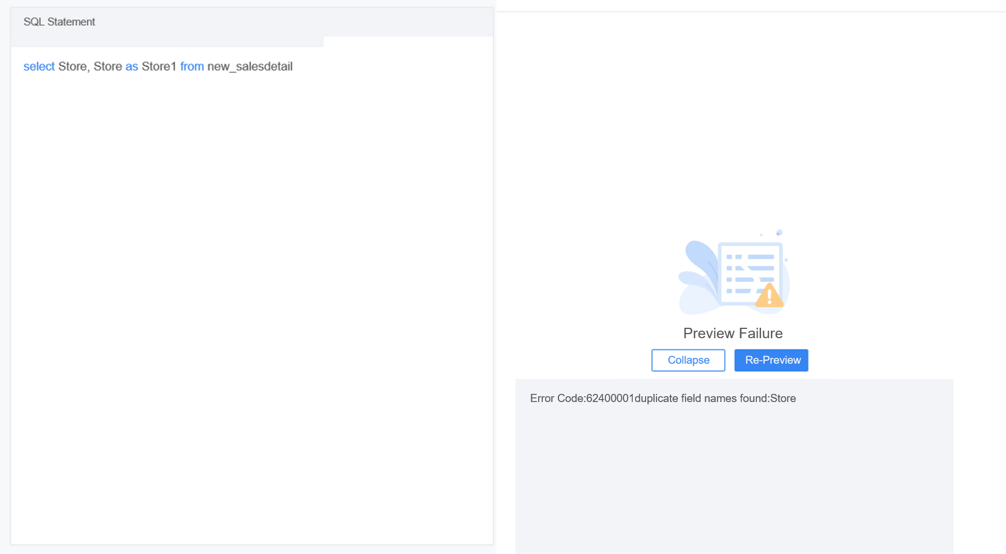This screenshot has height=554, width=1006.
Task: Click the second Store field before the alias
Action: 108,66
